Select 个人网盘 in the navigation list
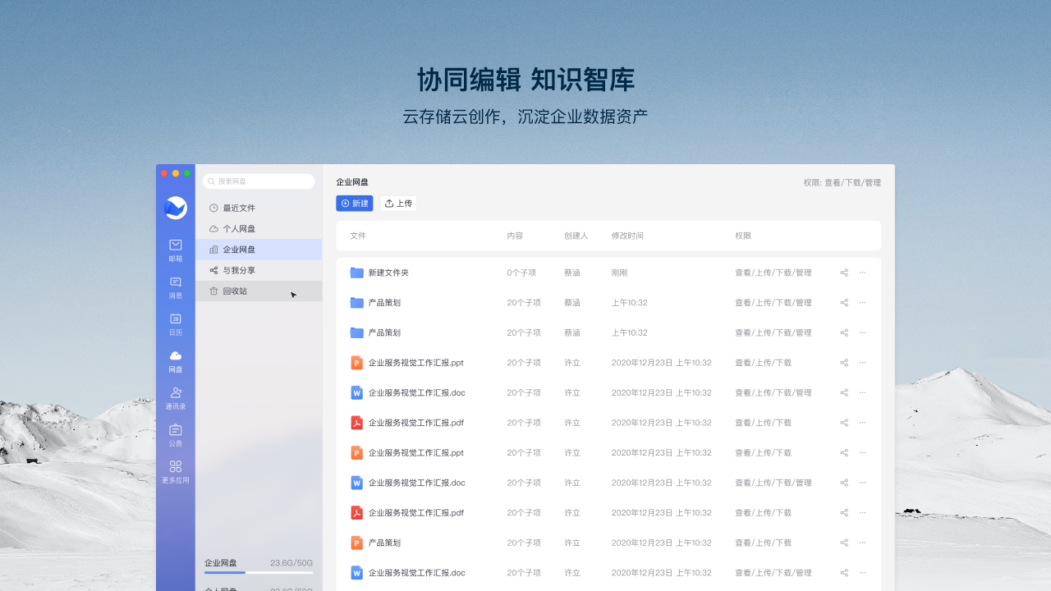This screenshot has height=591, width=1051. coord(239,229)
